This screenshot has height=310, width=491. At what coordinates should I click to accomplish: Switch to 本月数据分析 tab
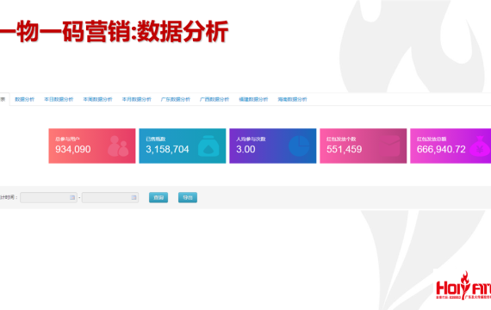point(136,99)
